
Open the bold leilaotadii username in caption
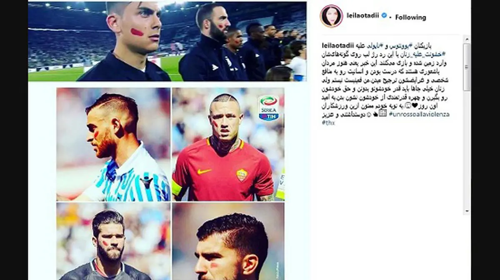coord(337,45)
